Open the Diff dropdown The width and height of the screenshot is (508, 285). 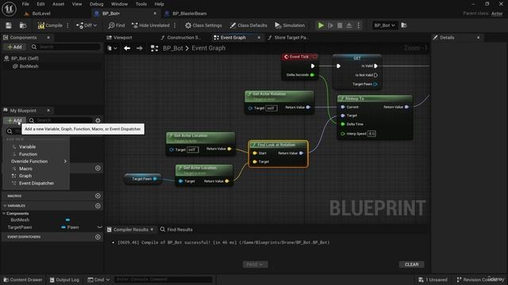pyautogui.click(x=87, y=25)
